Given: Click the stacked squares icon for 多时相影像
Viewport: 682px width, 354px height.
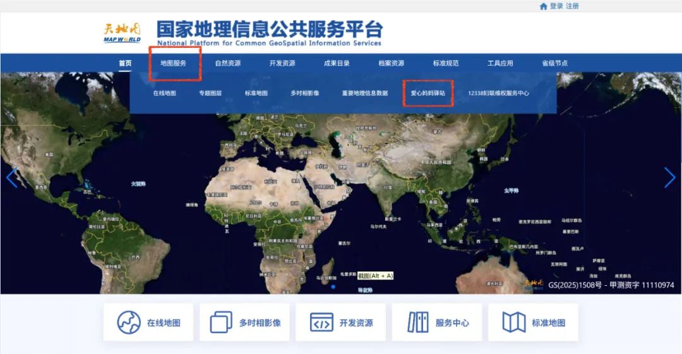Looking at the screenshot, I should (221, 322).
